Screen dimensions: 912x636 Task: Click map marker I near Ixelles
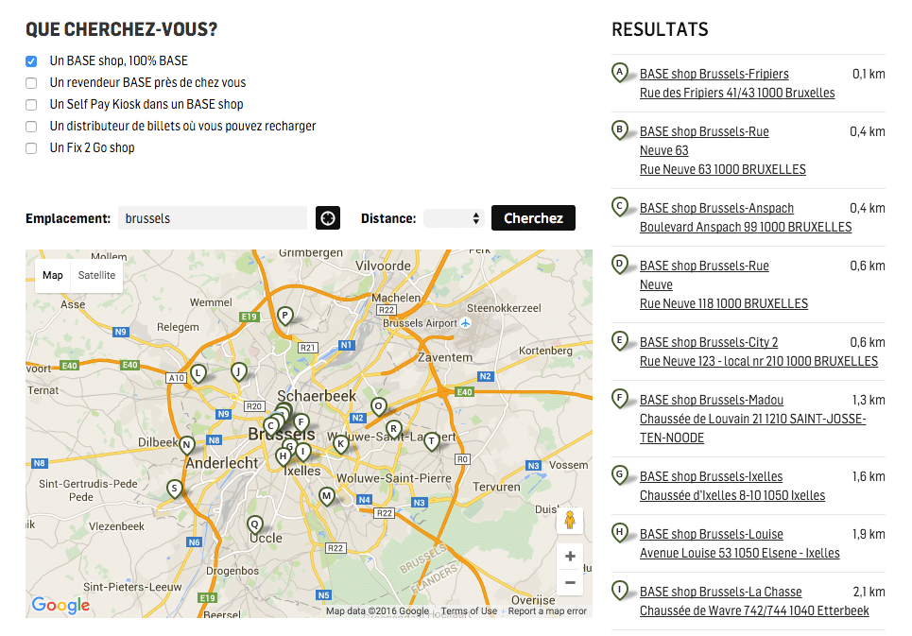pyautogui.click(x=303, y=451)
